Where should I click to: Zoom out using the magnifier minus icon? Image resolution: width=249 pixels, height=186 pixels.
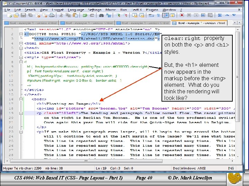tap(125, 15)
